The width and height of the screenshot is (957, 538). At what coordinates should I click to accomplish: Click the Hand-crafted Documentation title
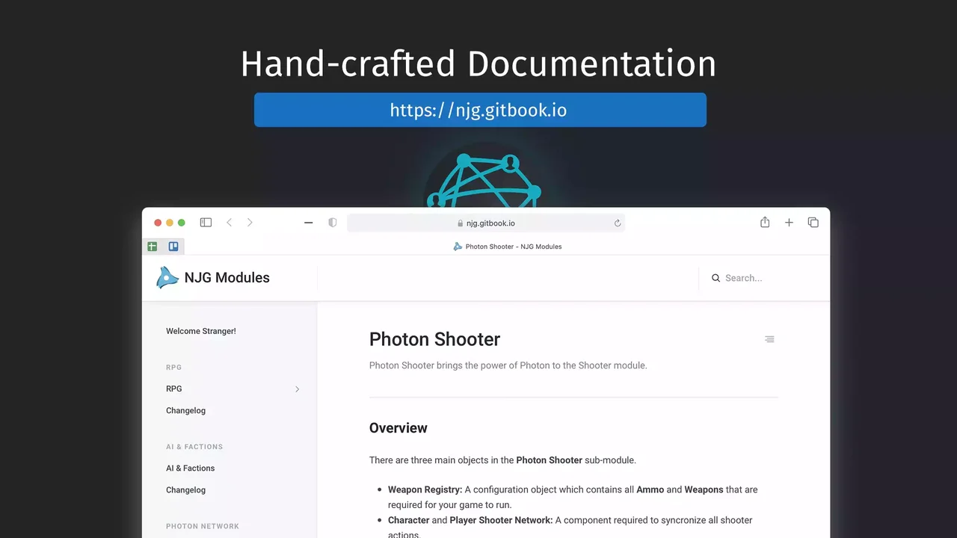click(478, 64)
